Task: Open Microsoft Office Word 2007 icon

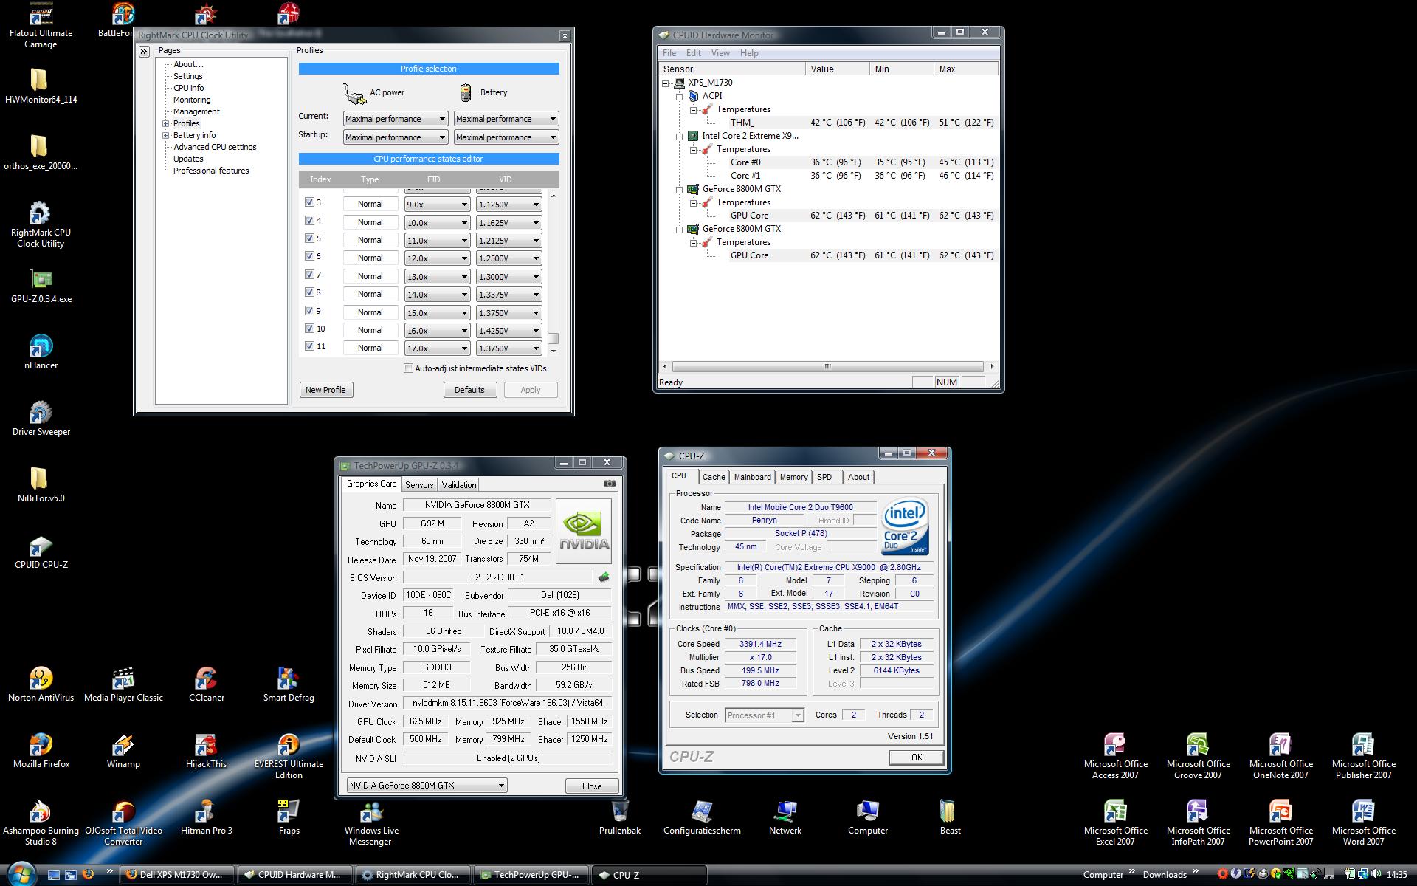Action: pos(1363,823)
